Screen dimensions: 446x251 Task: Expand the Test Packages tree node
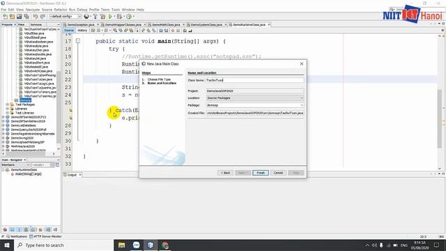tap(8, 105)
